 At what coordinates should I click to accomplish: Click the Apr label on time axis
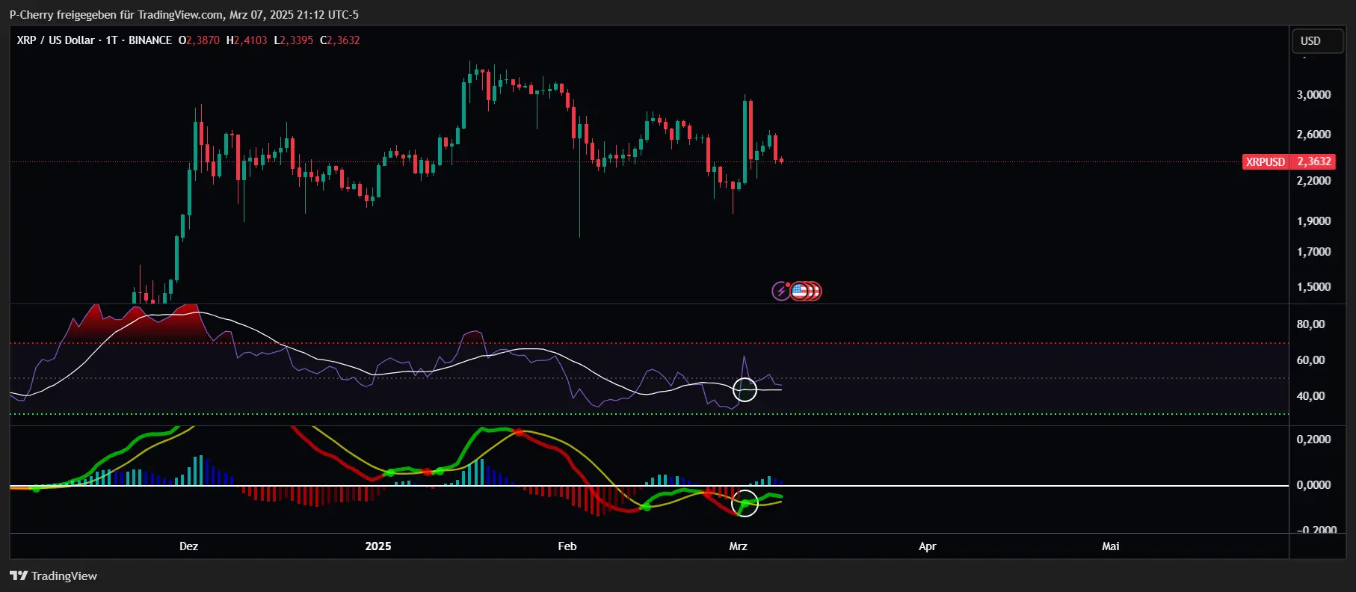pyautogui.click(x=927, y=546)
